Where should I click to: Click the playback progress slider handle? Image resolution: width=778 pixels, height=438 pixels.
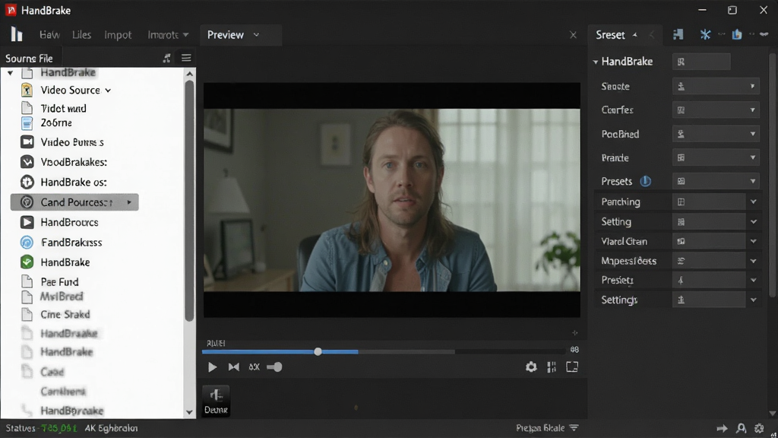point(318,351)
